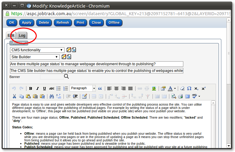Toggle underline formatting
The image size is (235, 152).
pos(45,89)
